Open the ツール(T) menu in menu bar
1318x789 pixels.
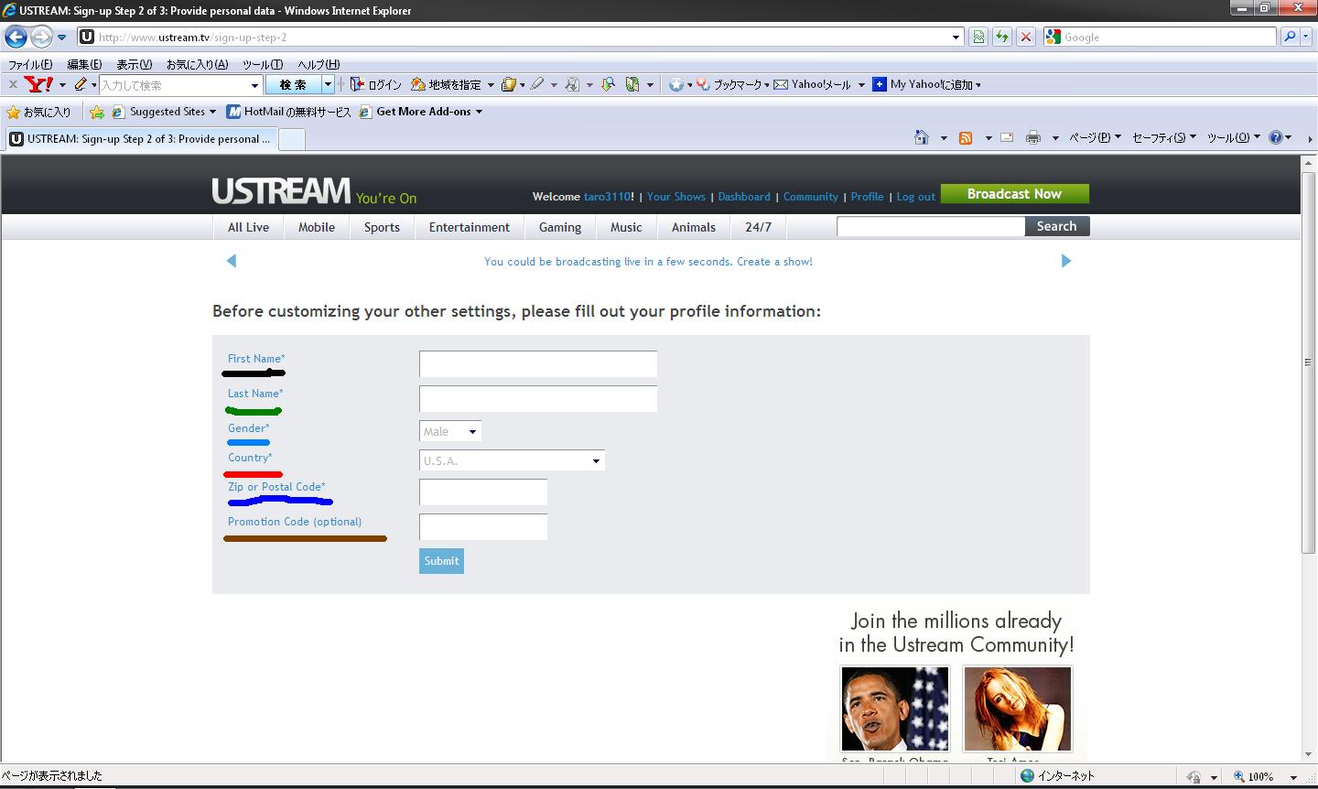(x=263, y=64)
